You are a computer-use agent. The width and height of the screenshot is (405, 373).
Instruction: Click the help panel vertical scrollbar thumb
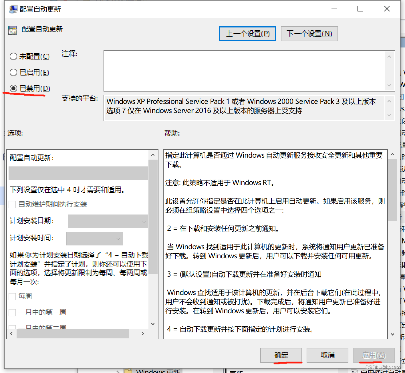point(393,190)
